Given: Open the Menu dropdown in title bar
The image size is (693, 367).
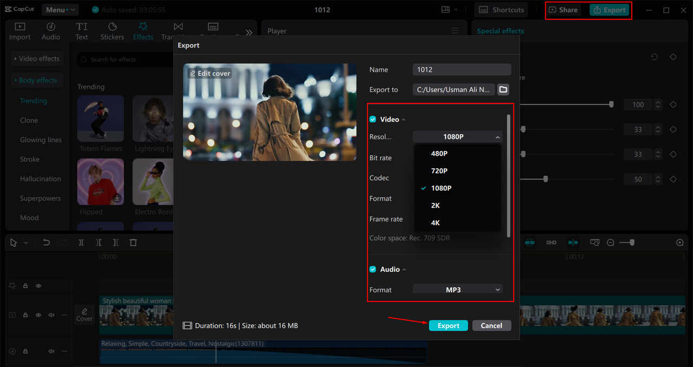Looking at the screenshot, I should 60,10.
